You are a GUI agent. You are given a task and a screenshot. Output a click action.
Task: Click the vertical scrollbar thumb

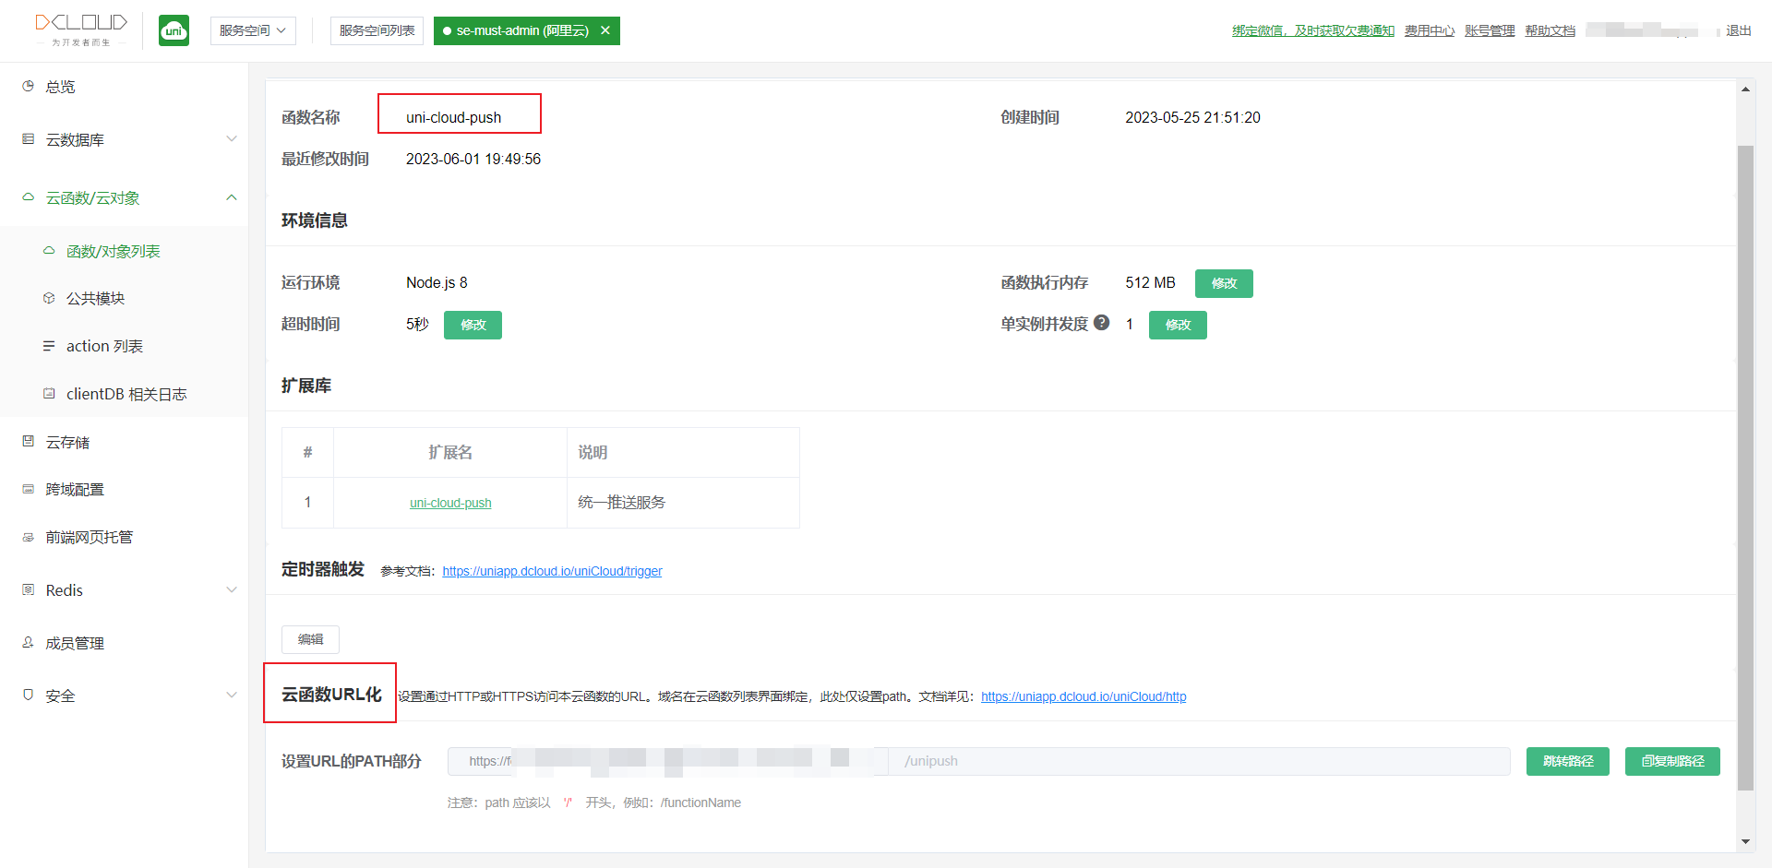(1745, 468)
